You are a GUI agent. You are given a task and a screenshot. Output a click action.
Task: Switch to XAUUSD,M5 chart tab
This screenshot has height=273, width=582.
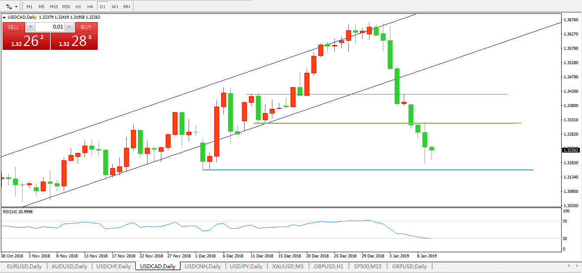[288, 266]
